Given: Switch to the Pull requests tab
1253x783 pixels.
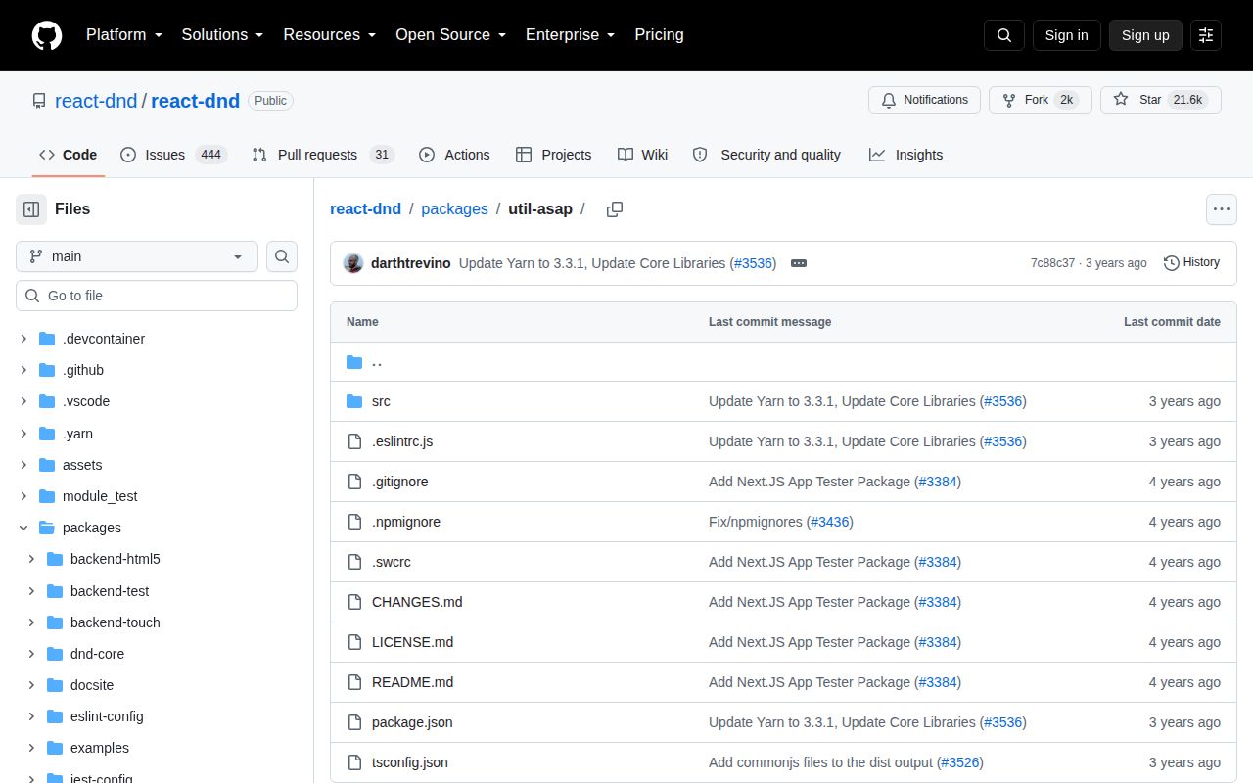Looking at the screenshot, I should [323, 155].
